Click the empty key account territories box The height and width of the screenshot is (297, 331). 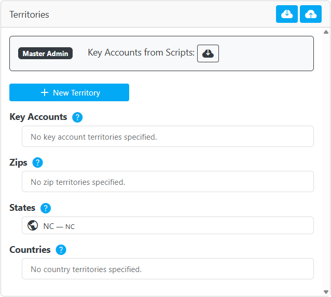click(168, 137)
